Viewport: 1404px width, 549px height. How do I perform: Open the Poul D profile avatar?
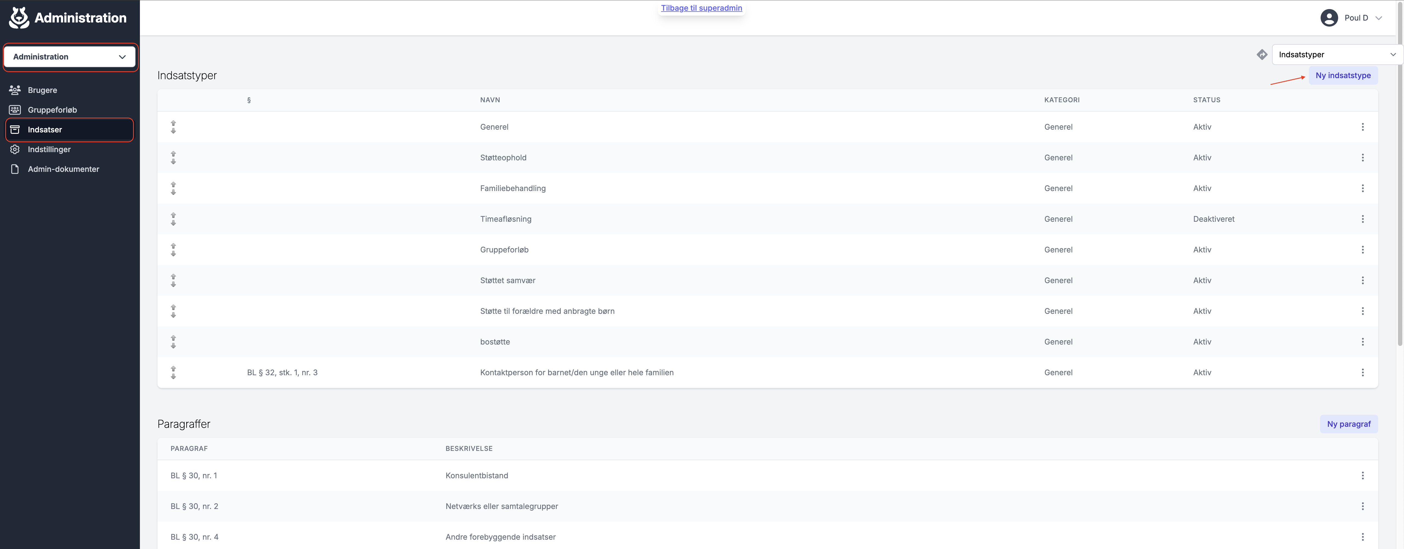(x=1329, y=18)
